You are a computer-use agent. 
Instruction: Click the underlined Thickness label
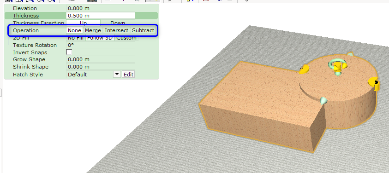pos(26,16)
